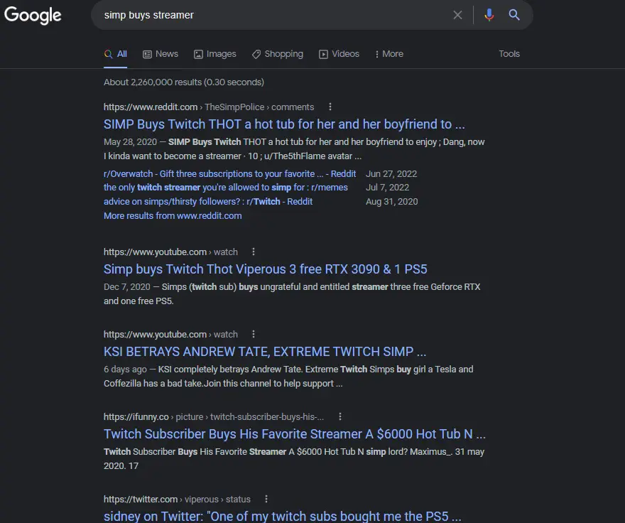Select the All tab

pyautogui.click(x=116, y=54)
